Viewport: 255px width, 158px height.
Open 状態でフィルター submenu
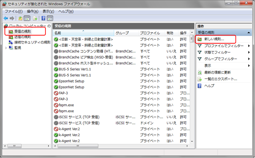click(x=217, y=52)
